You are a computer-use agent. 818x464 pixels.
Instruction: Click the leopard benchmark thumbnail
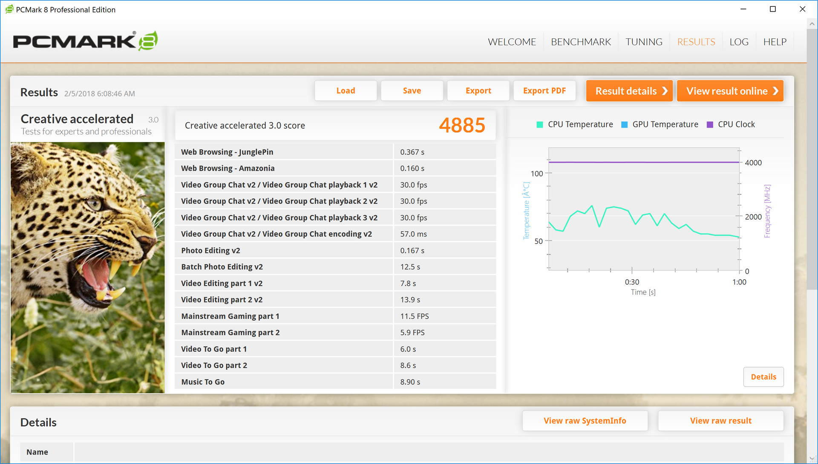point(88,267)
